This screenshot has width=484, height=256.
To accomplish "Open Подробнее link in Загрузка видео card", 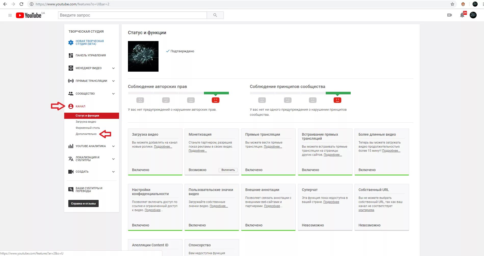I will coord(163,147).
